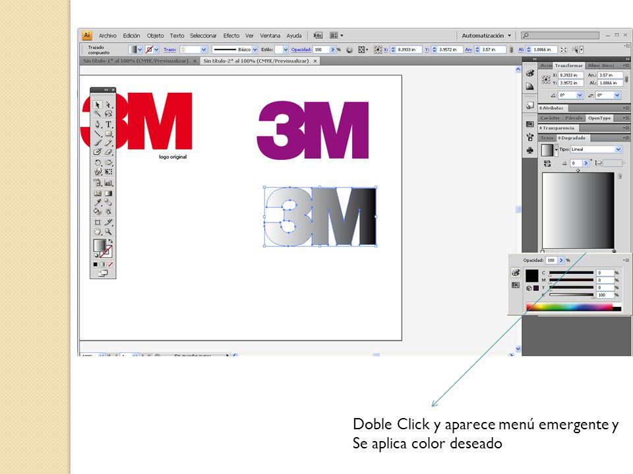This screenshot has height=474, width=633.
Task: Select the Gradient tool in toolbox
Action: pyautogui.click(x=108, y=193)
